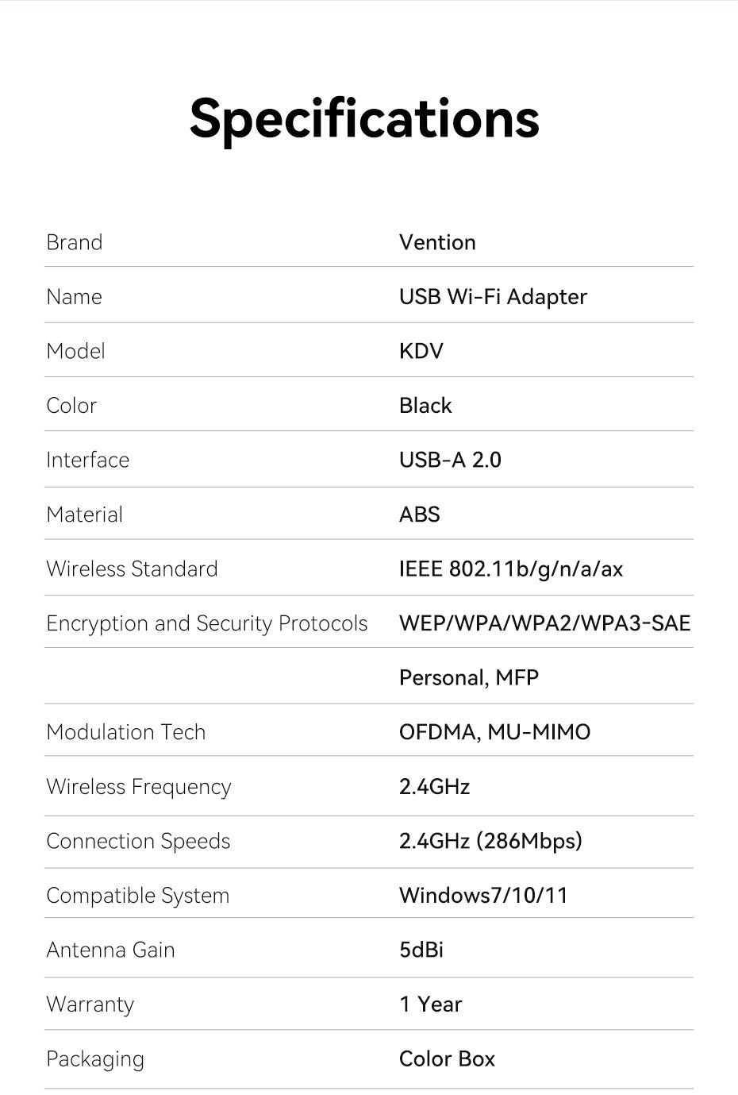Viewport: 738px width, 1095px height.
Task: Click the Windows7/10/11 compatibility value
Action: (x=484, y=896)
